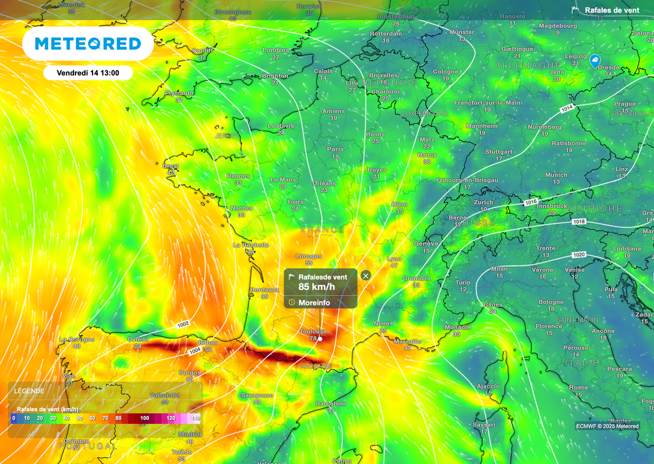654x464 pixels.
Task: Close the wind gust popup
Action: (365, 275)
